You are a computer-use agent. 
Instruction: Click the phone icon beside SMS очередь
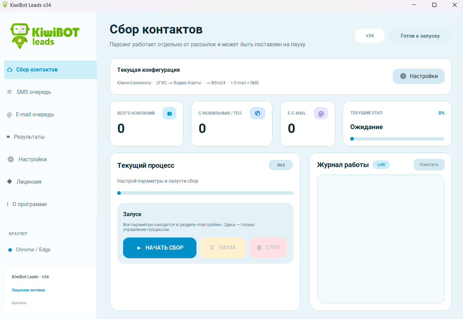(10, 92)
